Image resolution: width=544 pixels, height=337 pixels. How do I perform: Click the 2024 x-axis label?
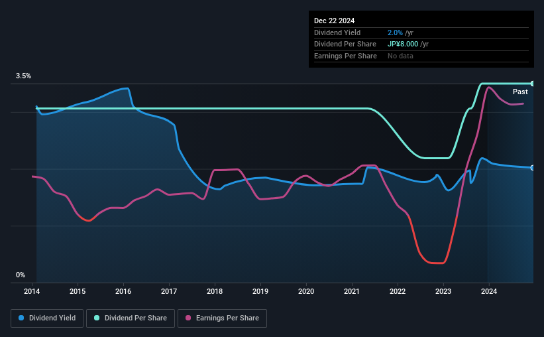[x=489, y=291]
